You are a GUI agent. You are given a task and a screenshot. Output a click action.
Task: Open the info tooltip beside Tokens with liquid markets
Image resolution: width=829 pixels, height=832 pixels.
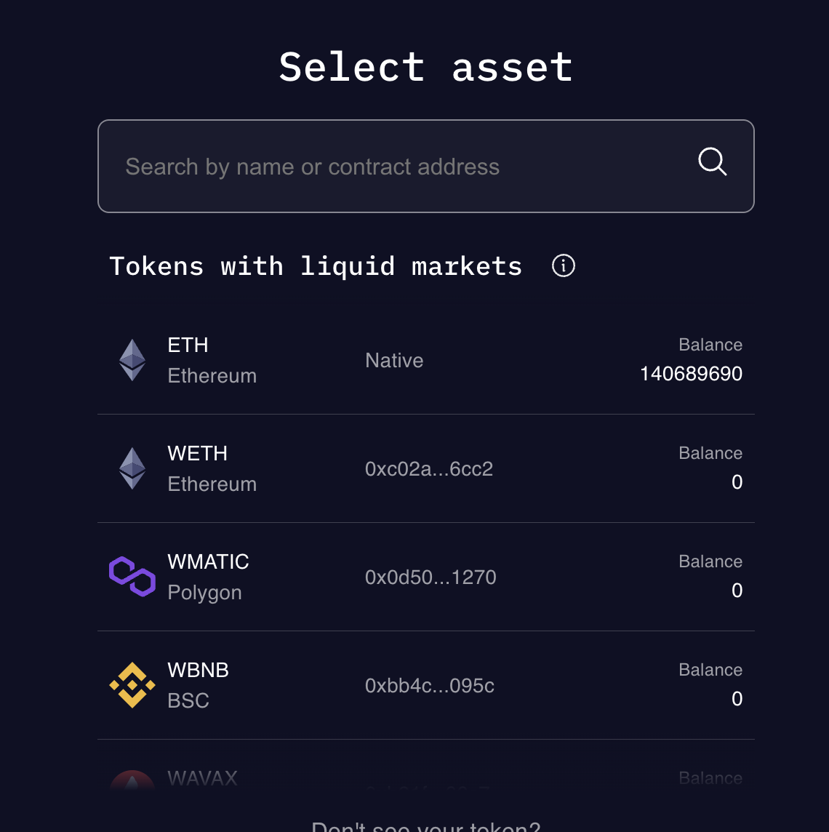point(562,265)
